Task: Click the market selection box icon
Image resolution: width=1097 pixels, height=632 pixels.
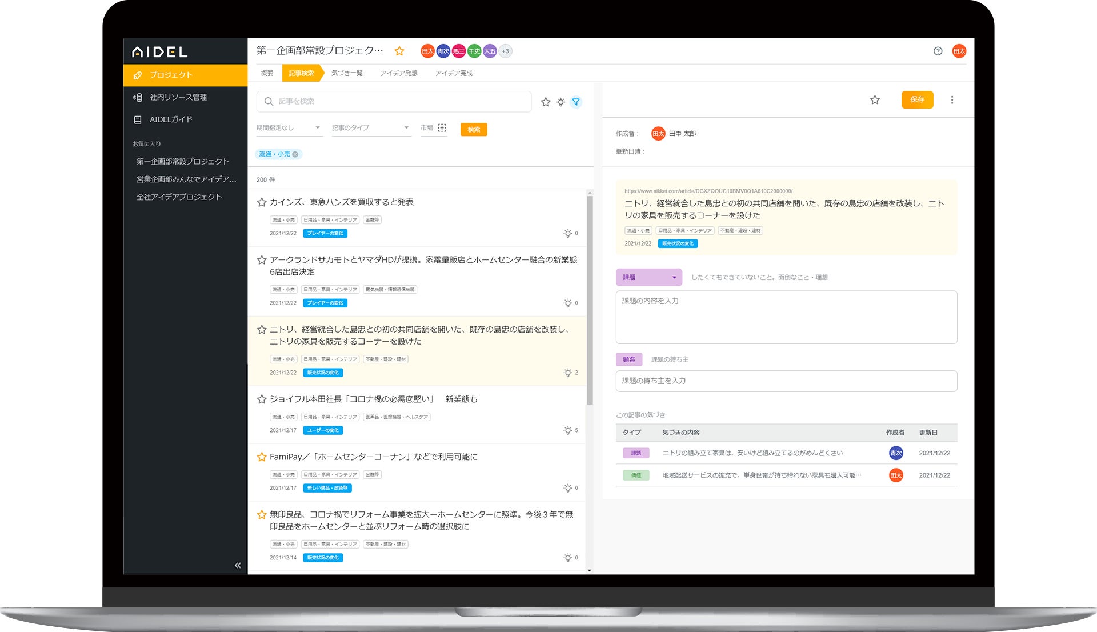Action: click(442, 128)
